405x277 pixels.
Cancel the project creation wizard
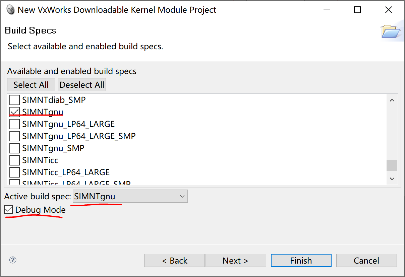coord(366,260)
